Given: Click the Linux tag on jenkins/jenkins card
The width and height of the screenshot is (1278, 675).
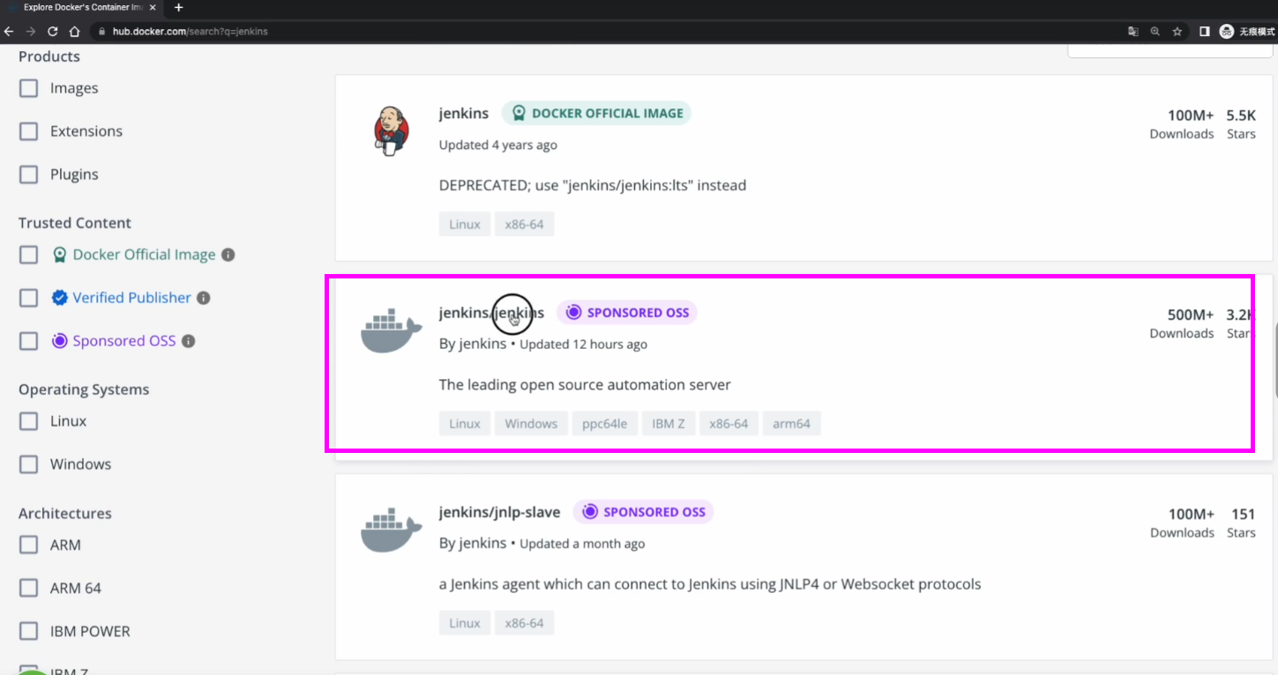Looking at the screenshot, I should tap(465, 424).
